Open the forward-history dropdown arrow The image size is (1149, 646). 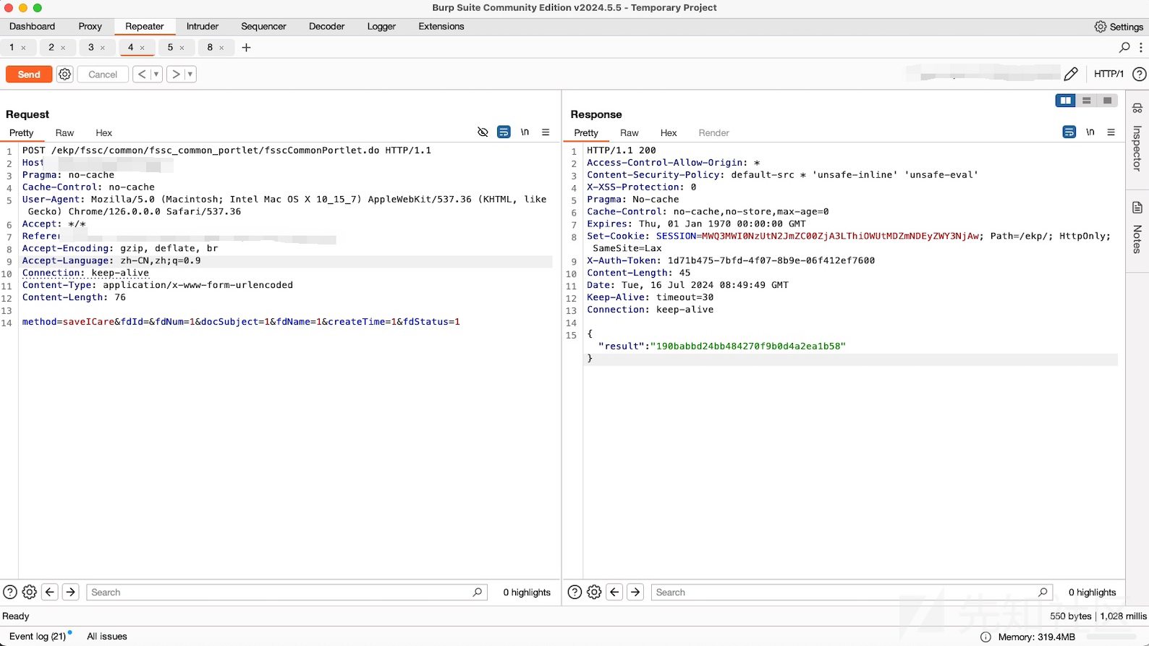coord(190,75)
